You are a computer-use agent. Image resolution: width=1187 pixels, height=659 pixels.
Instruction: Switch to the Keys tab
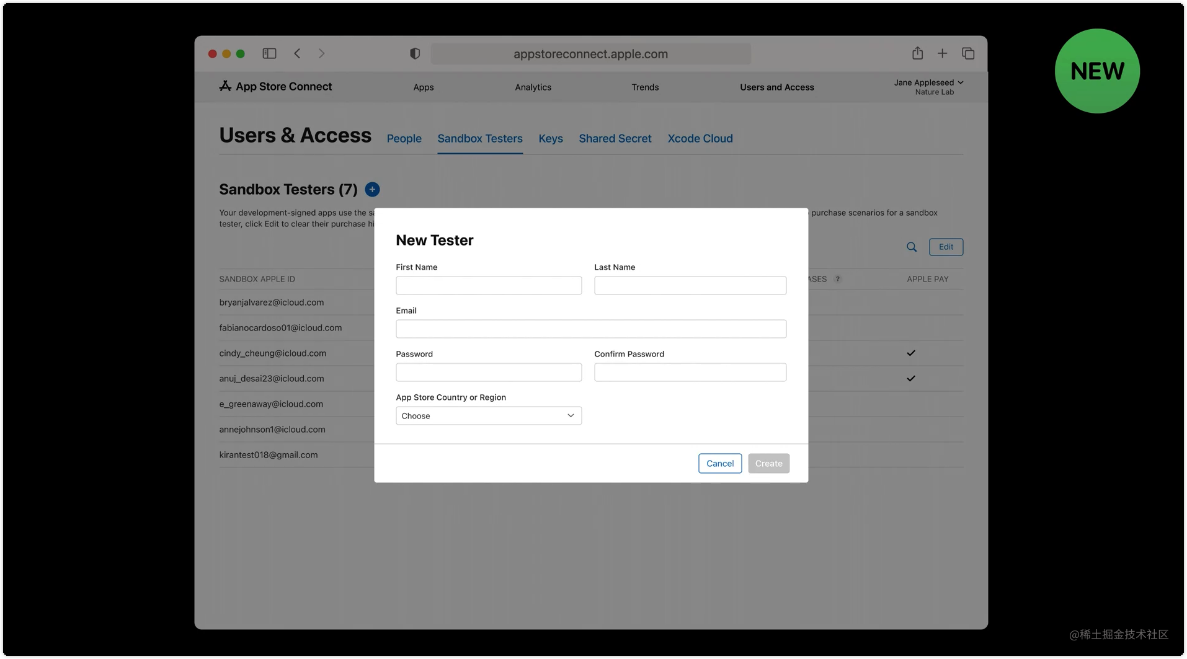551,138
